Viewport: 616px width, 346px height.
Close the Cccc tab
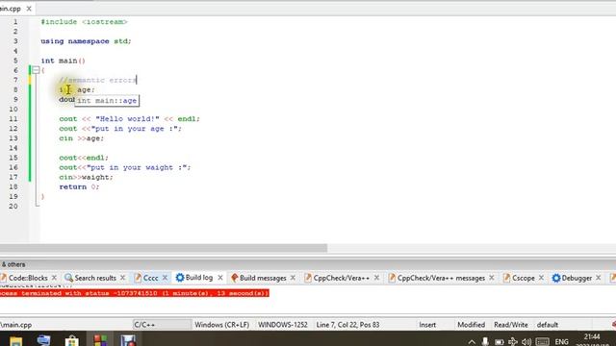pyautogui.click(x=165, y=278)
